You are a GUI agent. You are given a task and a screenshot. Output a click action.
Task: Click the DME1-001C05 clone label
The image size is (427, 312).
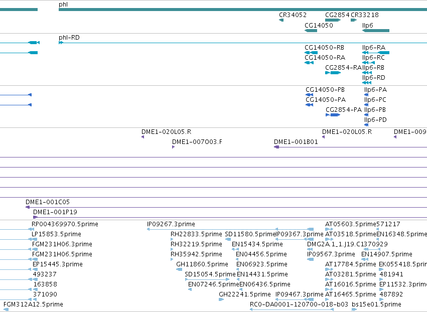(48, 202)
